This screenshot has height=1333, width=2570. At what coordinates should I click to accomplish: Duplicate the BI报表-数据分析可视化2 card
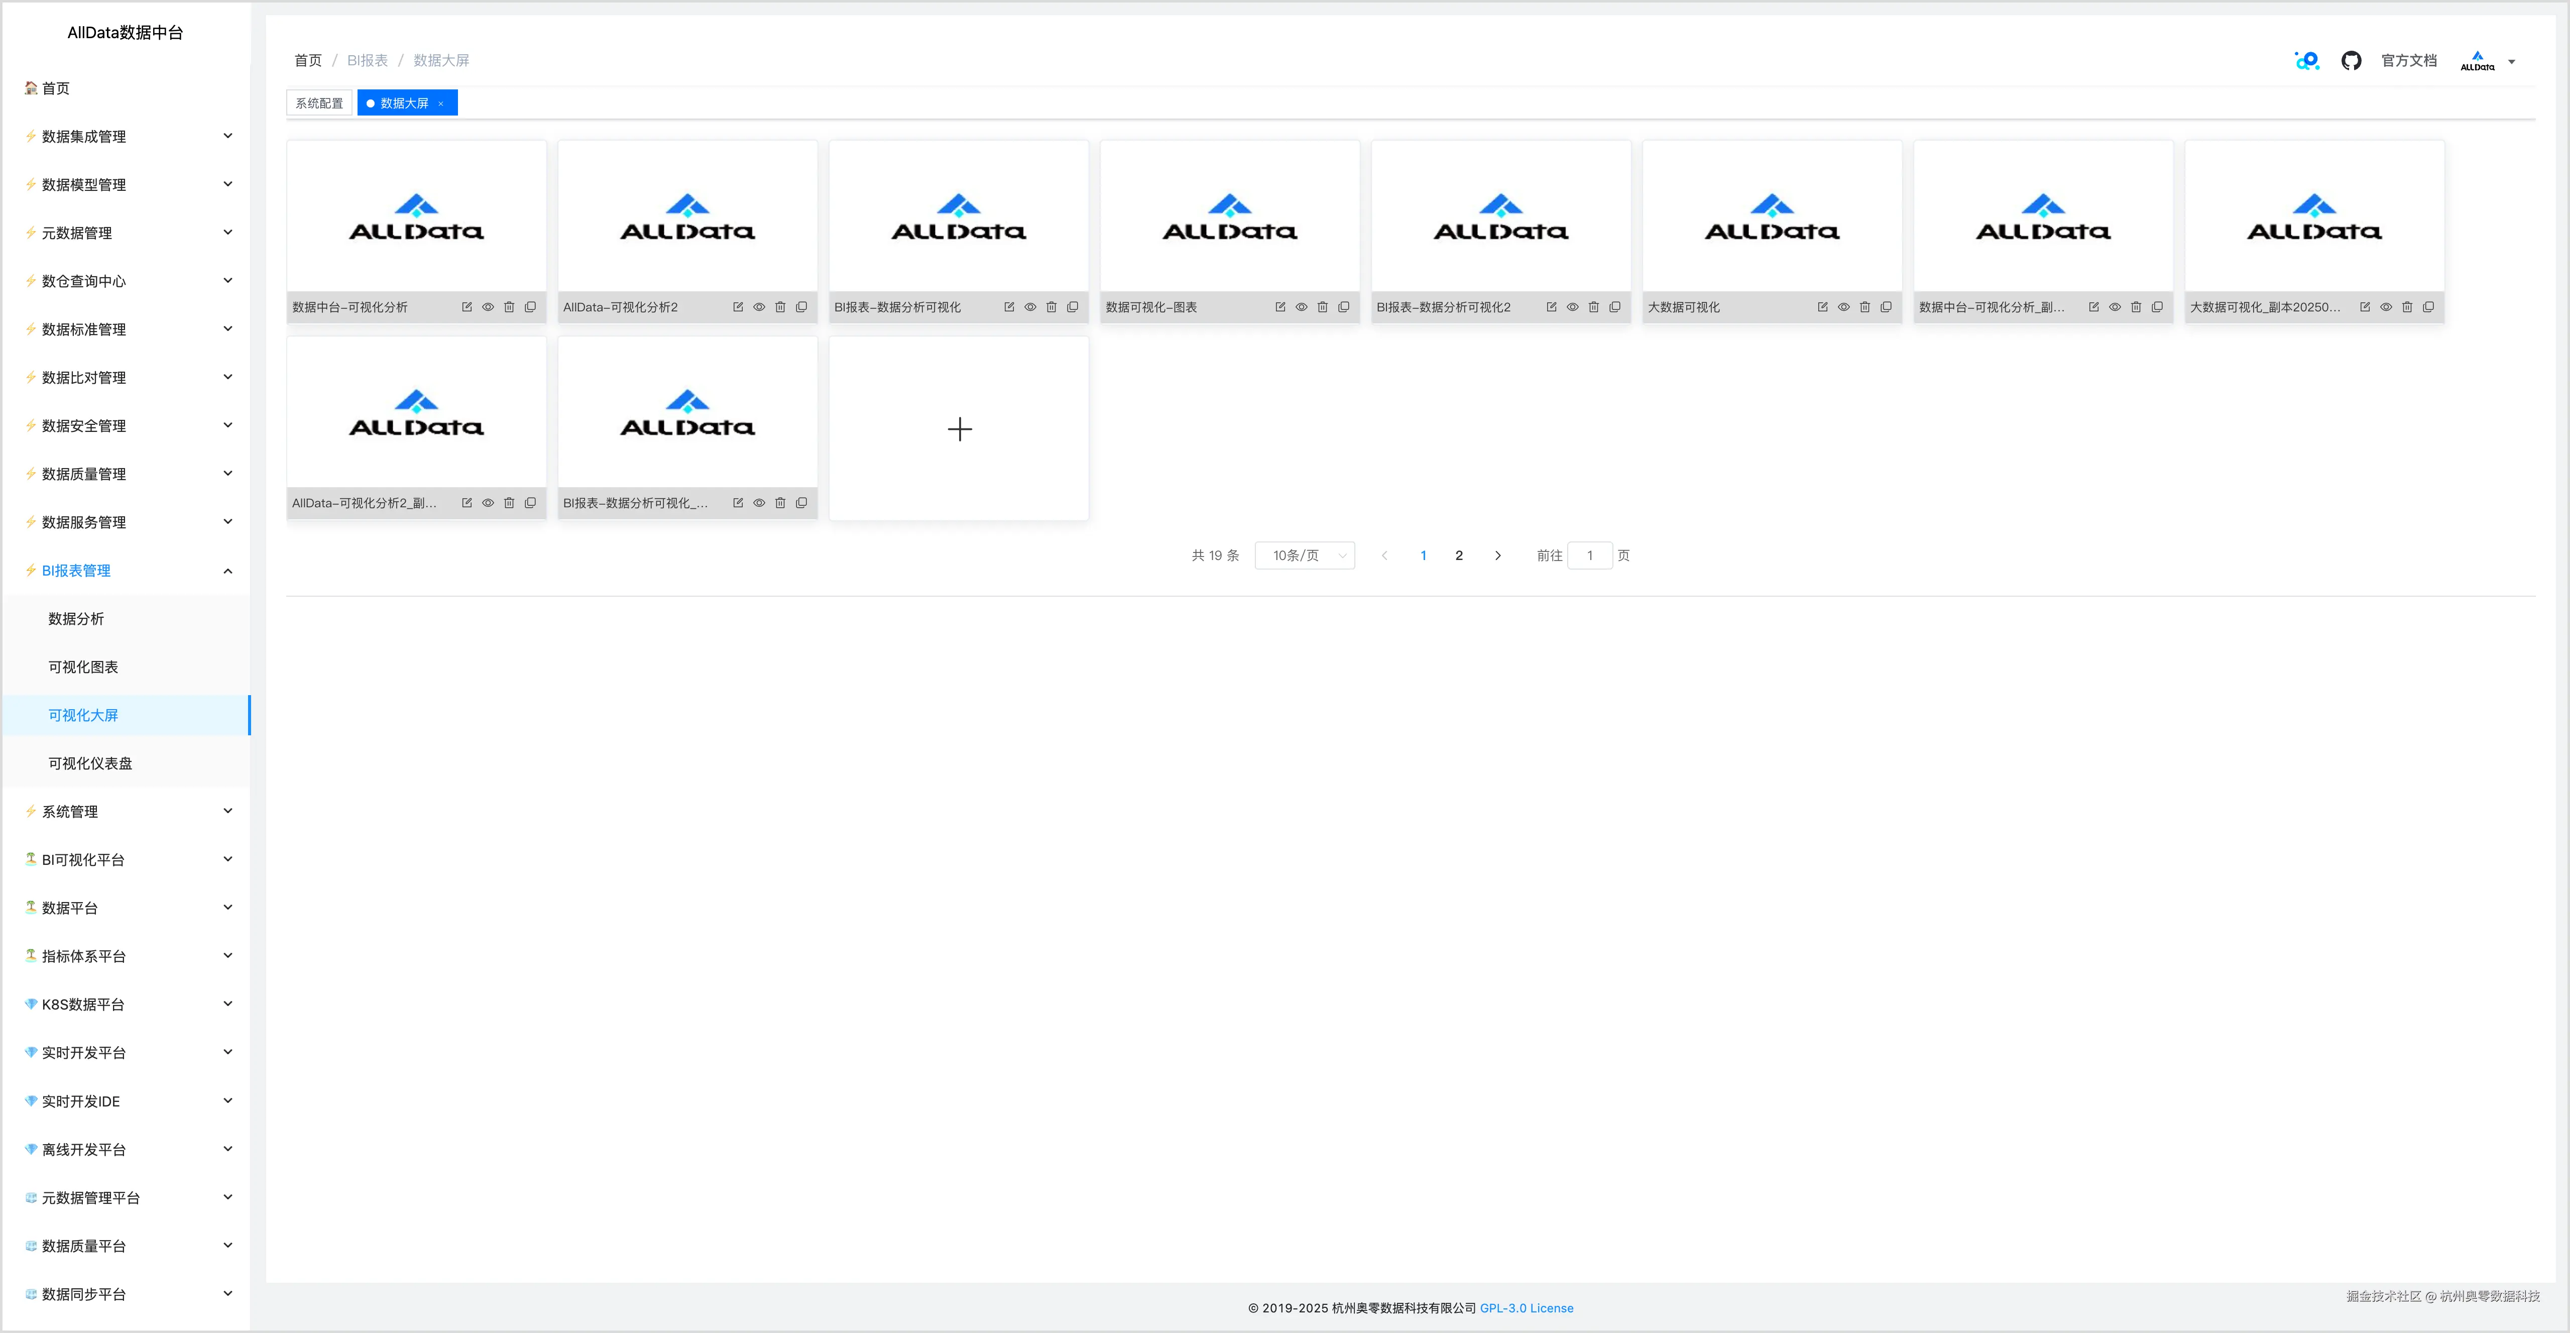point(1614,307)
